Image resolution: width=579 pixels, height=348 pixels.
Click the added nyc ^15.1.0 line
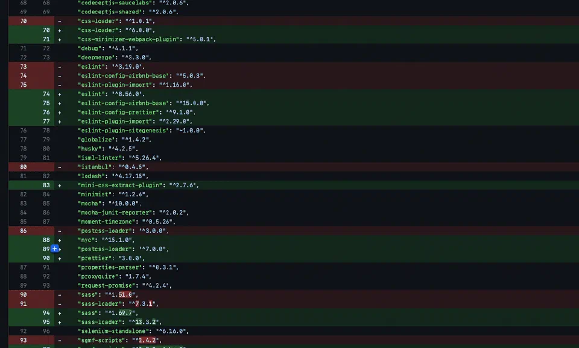point(294,240)
